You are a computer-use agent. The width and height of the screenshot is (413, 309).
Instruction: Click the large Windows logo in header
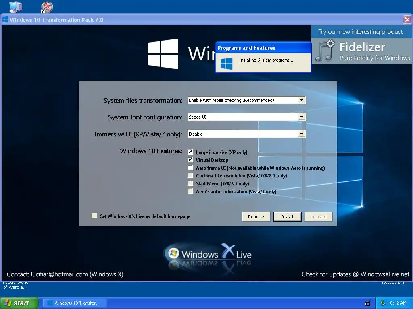click(163, 54)
